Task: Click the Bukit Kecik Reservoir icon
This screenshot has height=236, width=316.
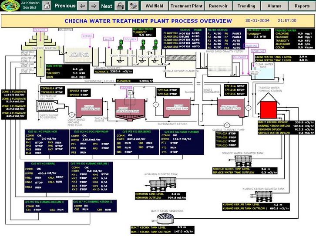Action: pos(165,219)
